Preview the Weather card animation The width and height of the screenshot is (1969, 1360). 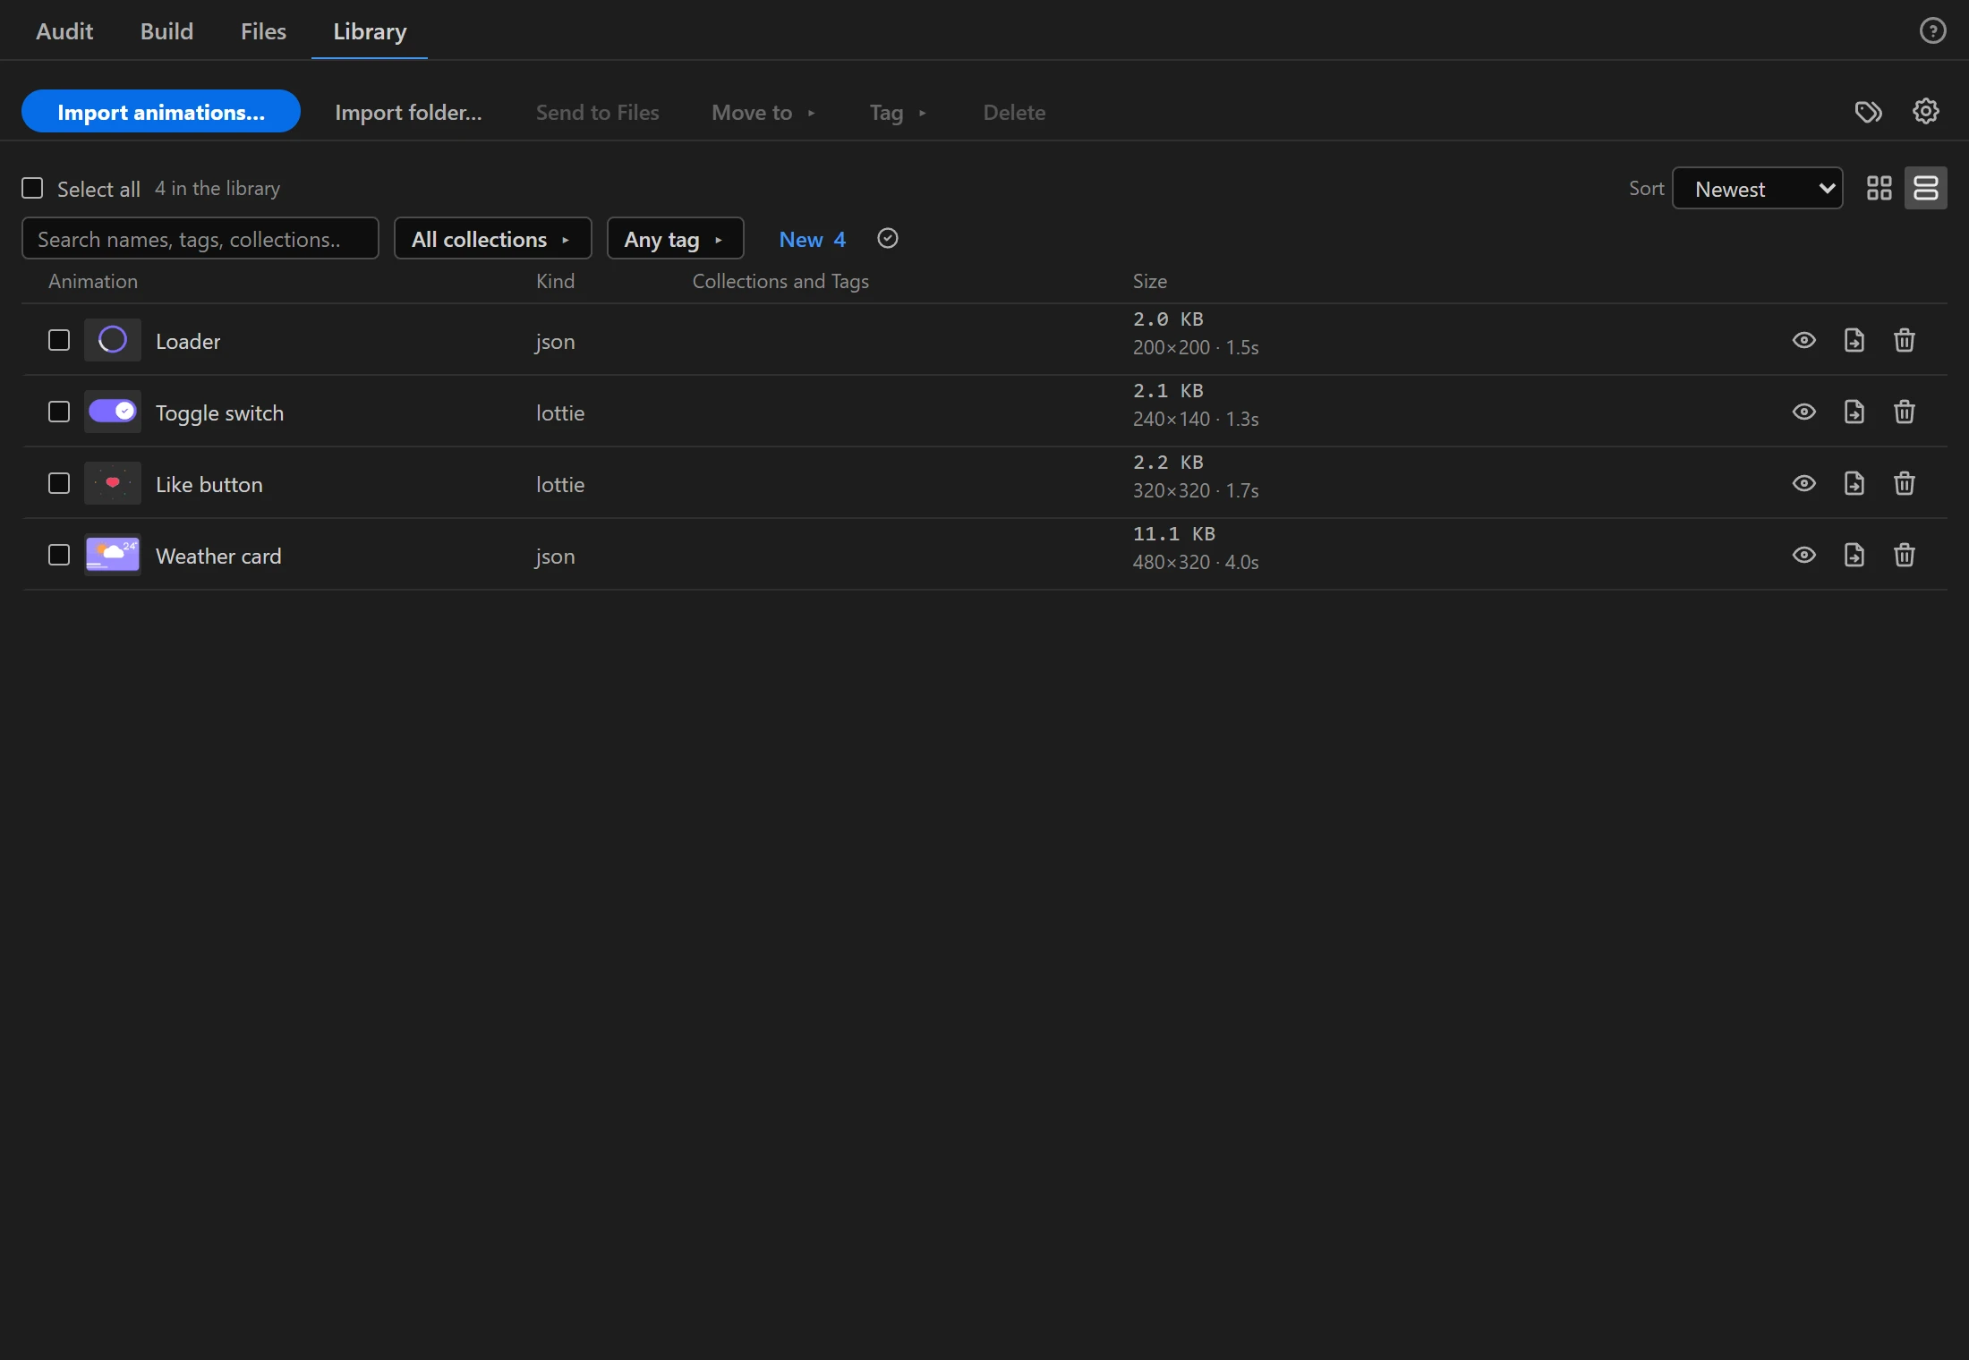[1803, 555]
